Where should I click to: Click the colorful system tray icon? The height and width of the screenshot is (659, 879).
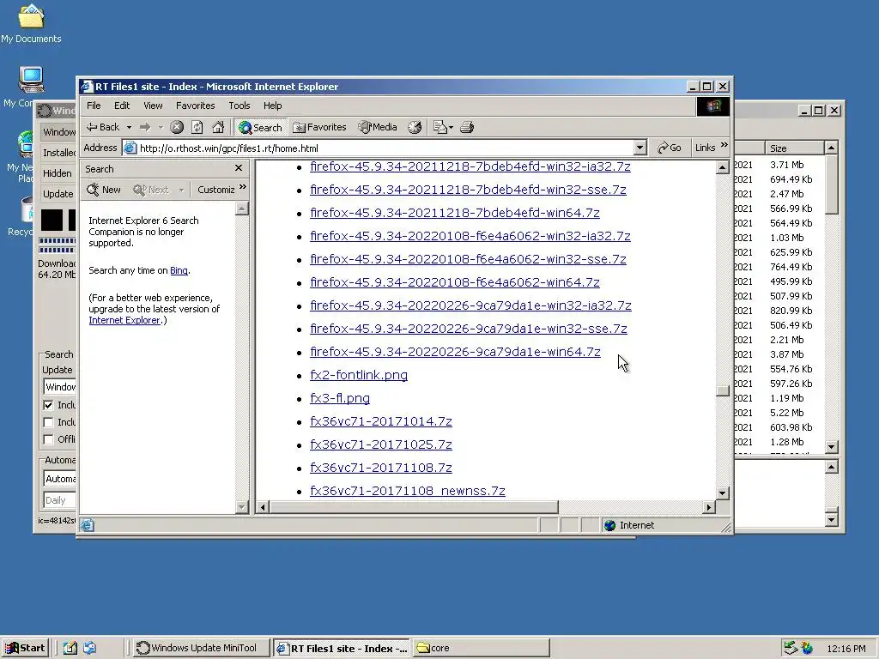807,648
